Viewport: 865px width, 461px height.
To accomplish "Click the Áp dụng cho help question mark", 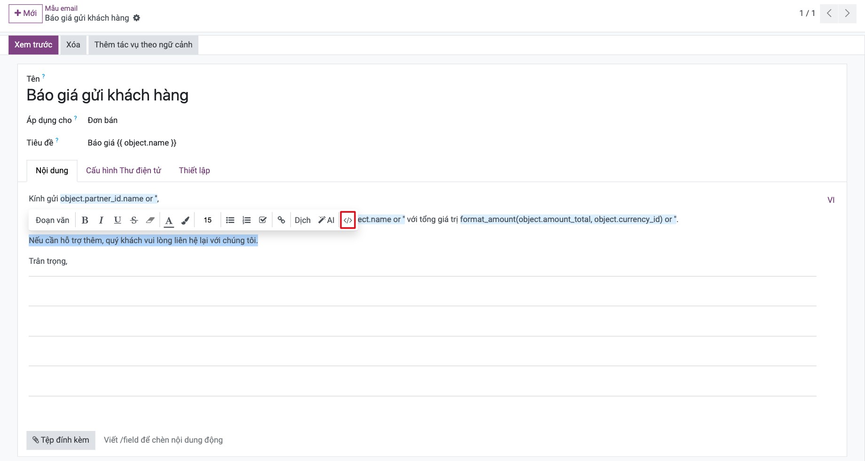I will point(76,118).
